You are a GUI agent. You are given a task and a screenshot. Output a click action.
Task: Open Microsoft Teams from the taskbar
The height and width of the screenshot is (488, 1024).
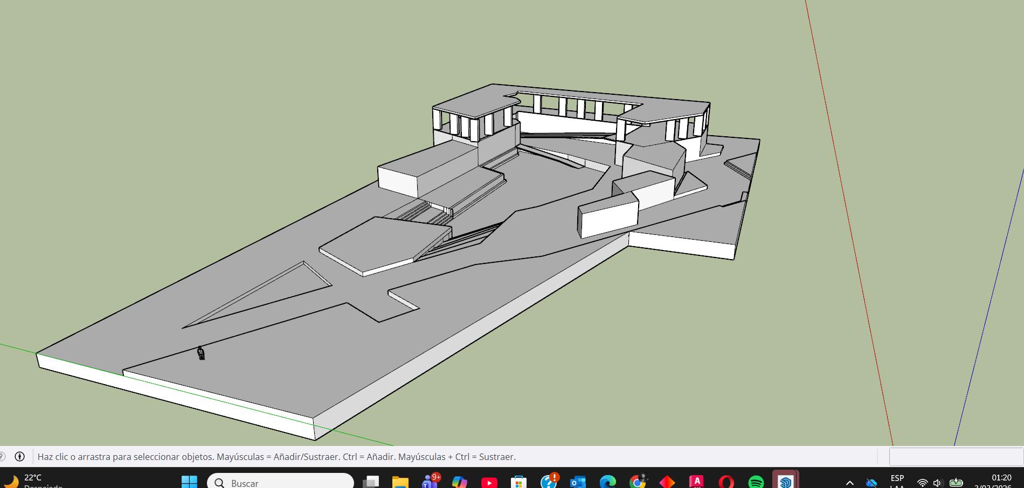(x=430, y=482)
